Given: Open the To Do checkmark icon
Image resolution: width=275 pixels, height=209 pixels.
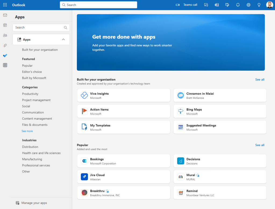Looking at the screenshot, I should tap(5, 55).
